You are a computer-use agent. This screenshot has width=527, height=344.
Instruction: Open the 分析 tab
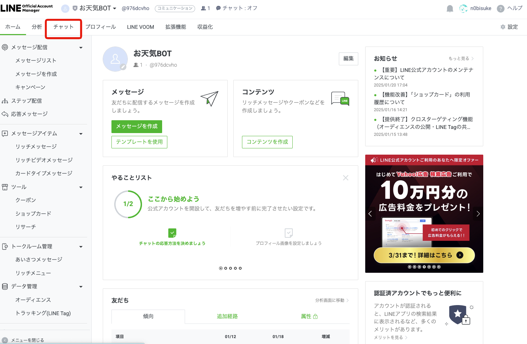pyautogui.click(x=37, y=27)
